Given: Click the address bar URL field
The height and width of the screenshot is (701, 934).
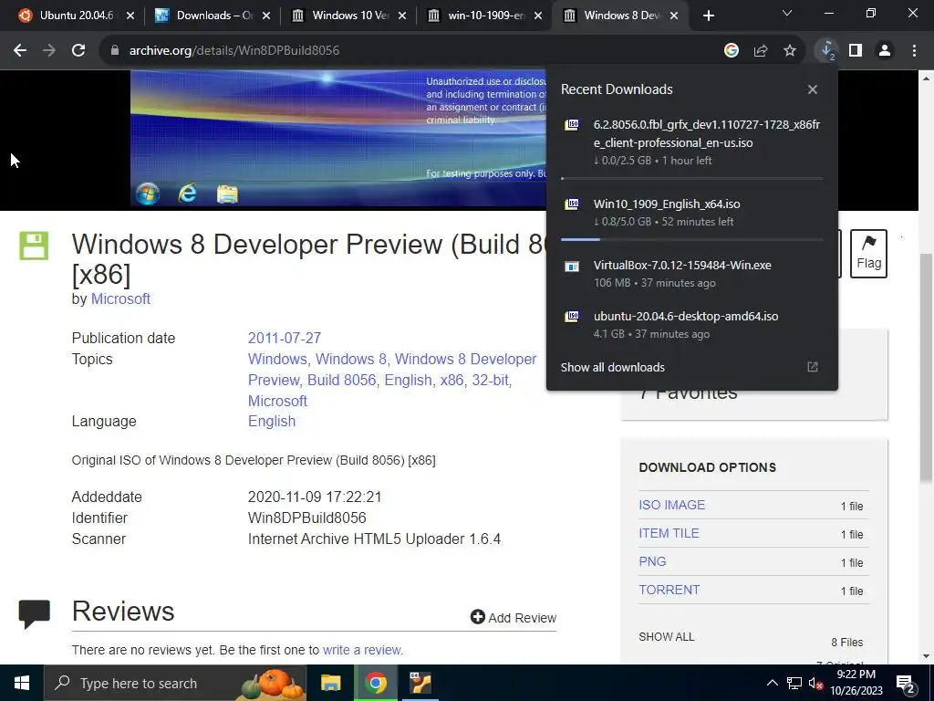Looking at the screenshot, I should (x=411, y=51).
